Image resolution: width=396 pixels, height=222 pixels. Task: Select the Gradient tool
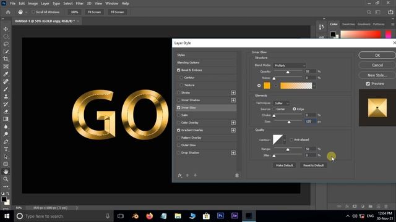click(6, 119)
